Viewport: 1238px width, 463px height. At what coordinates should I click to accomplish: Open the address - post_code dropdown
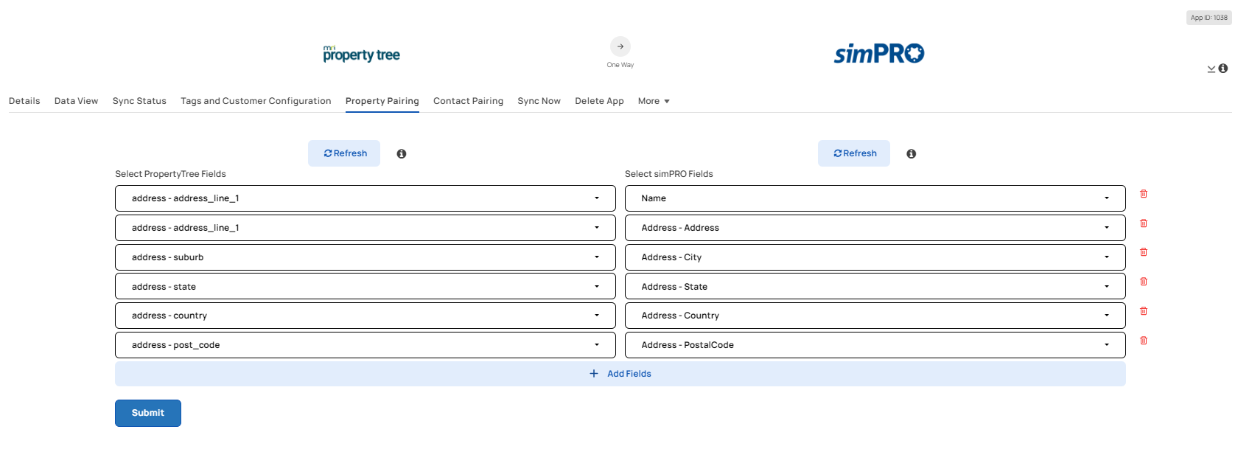point(366,345)
